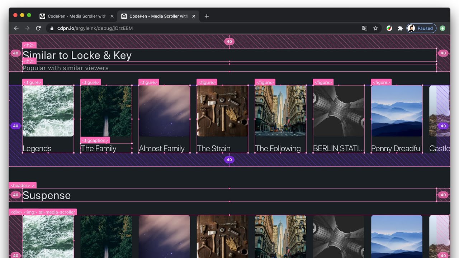This screenshot has width=459, height=258.
Task: Close the first CodePen tab
Action: [x=112, y=16]
